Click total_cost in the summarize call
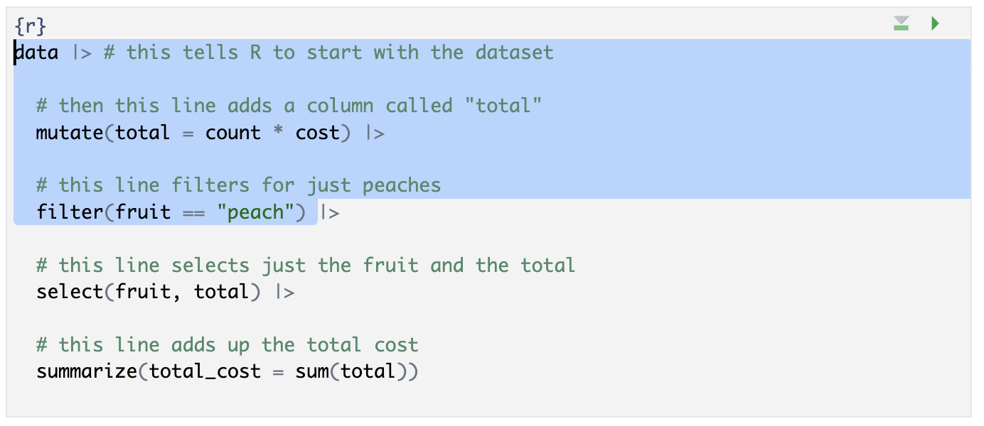The height and width of the screenshot is (426, 984). click(205, 371)
